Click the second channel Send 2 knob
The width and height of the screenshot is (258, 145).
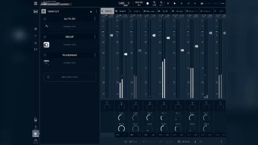point(121,128)
